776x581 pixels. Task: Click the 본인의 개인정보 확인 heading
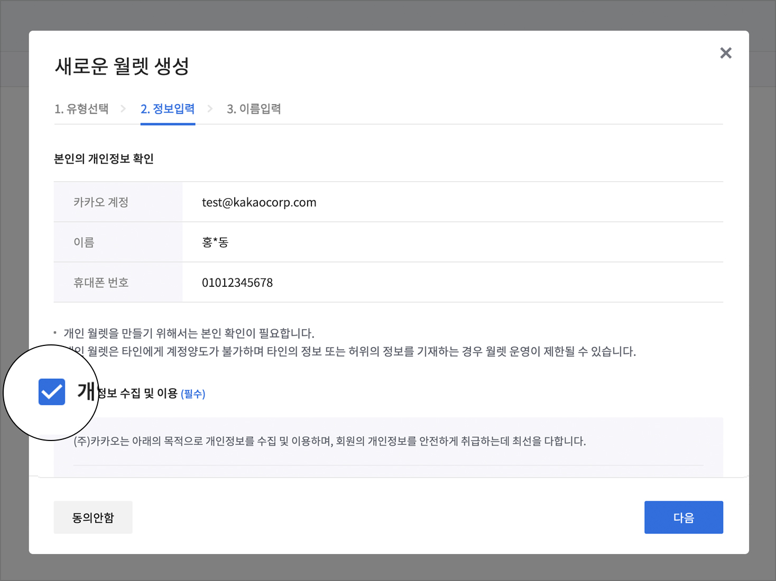click(104, 159)
